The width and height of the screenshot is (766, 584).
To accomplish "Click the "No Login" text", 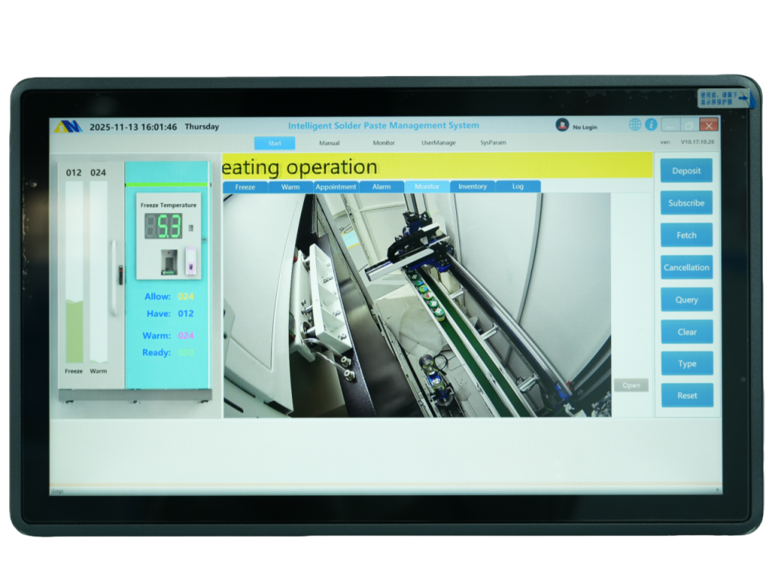I will click(x=585, y=127).
